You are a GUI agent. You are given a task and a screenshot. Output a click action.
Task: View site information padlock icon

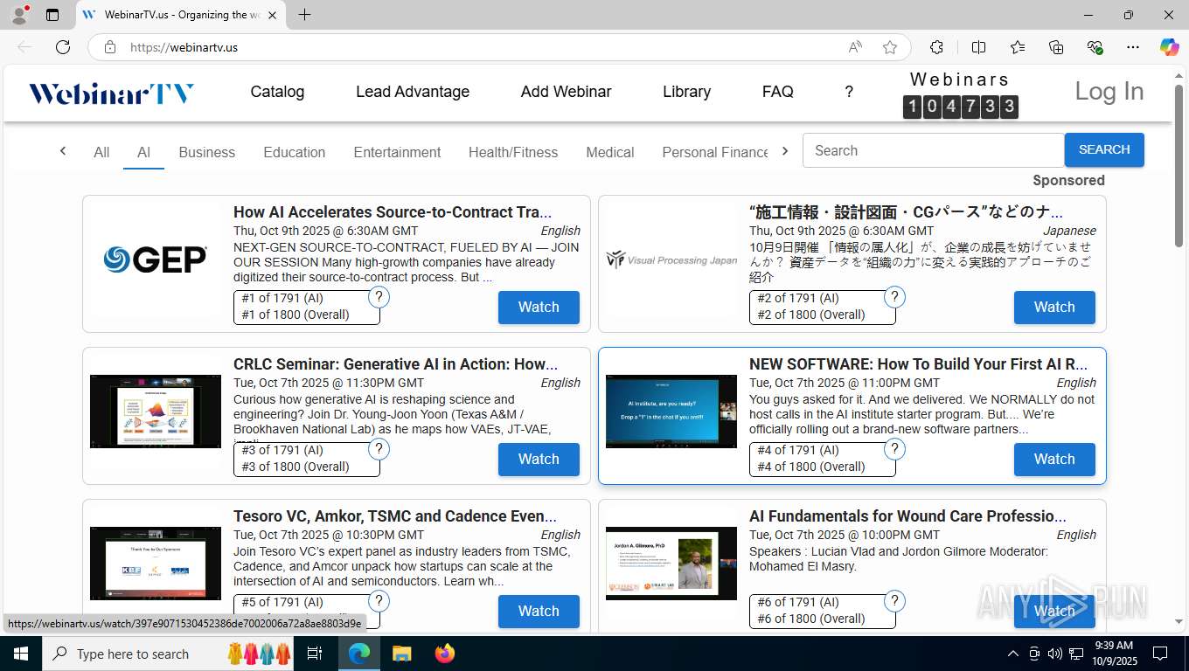point(110,47)
